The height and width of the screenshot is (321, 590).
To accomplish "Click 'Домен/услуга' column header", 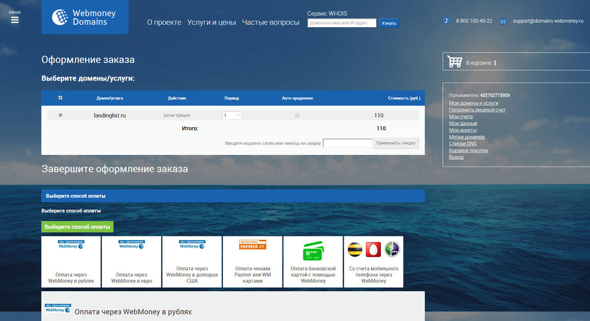I will pyautogui.click(x=109, y=98).
